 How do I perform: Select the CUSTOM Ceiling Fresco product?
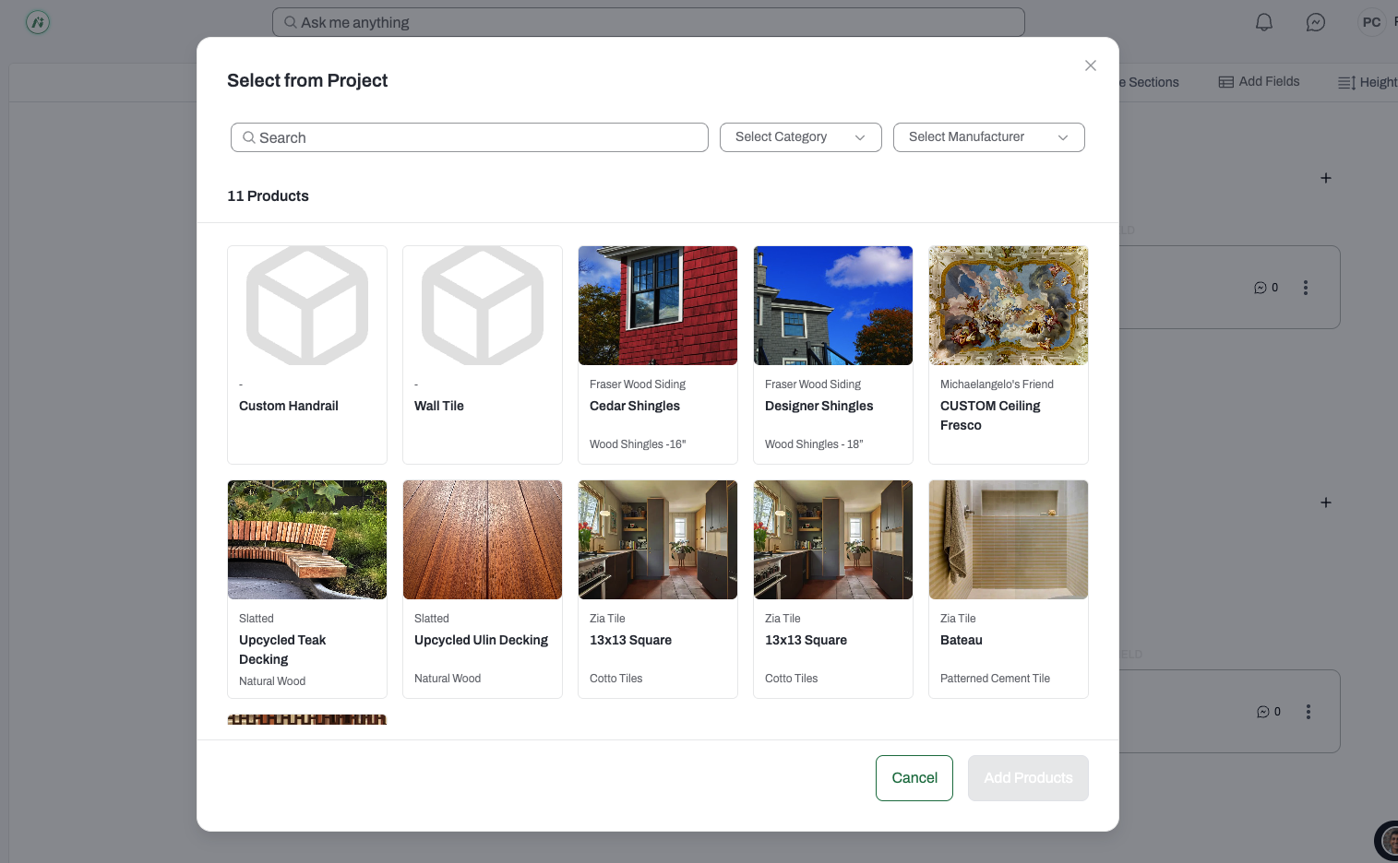1009,355
